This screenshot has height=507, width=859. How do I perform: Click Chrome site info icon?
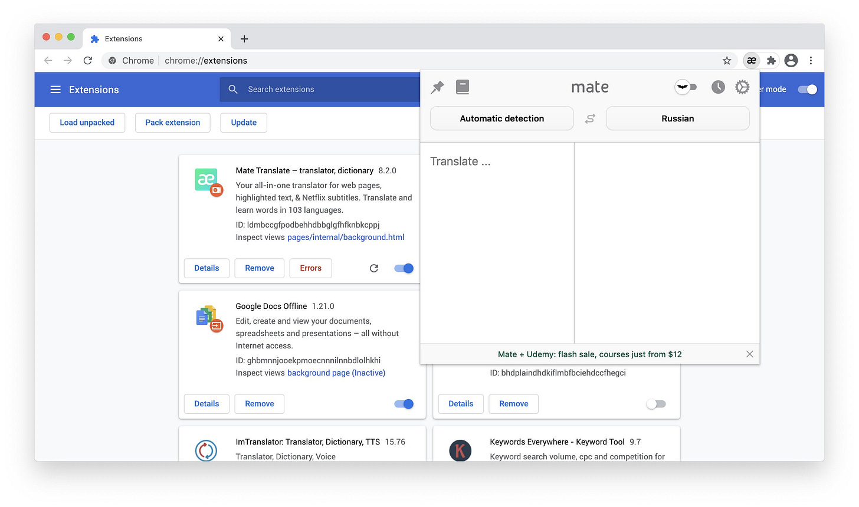(112, 60)
